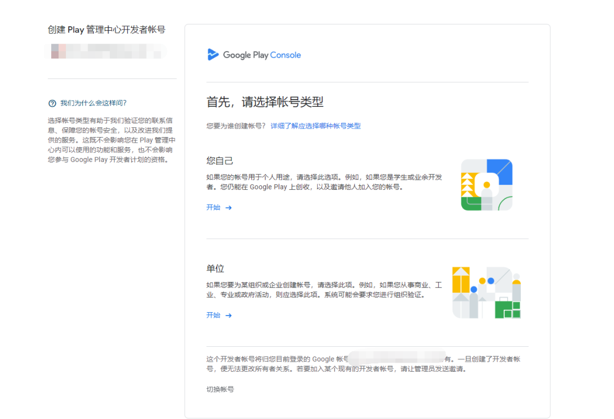Click the 首先，请选择帐号类型 title
Viewport: 614px width, 419px height.
point(265,102)
